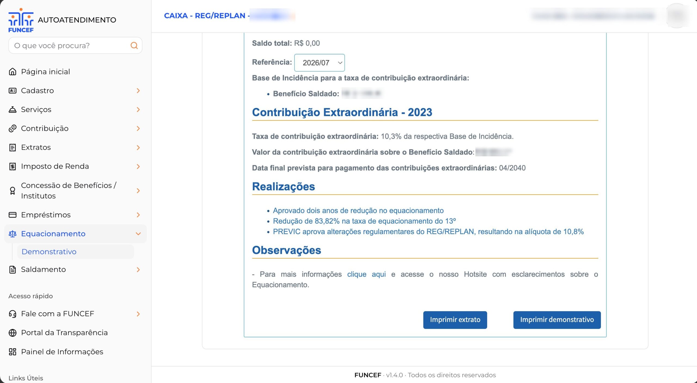This screenshot has height=383, width=697.
Task: Click the '04/2040' final payment date
Action: point(512,168)
